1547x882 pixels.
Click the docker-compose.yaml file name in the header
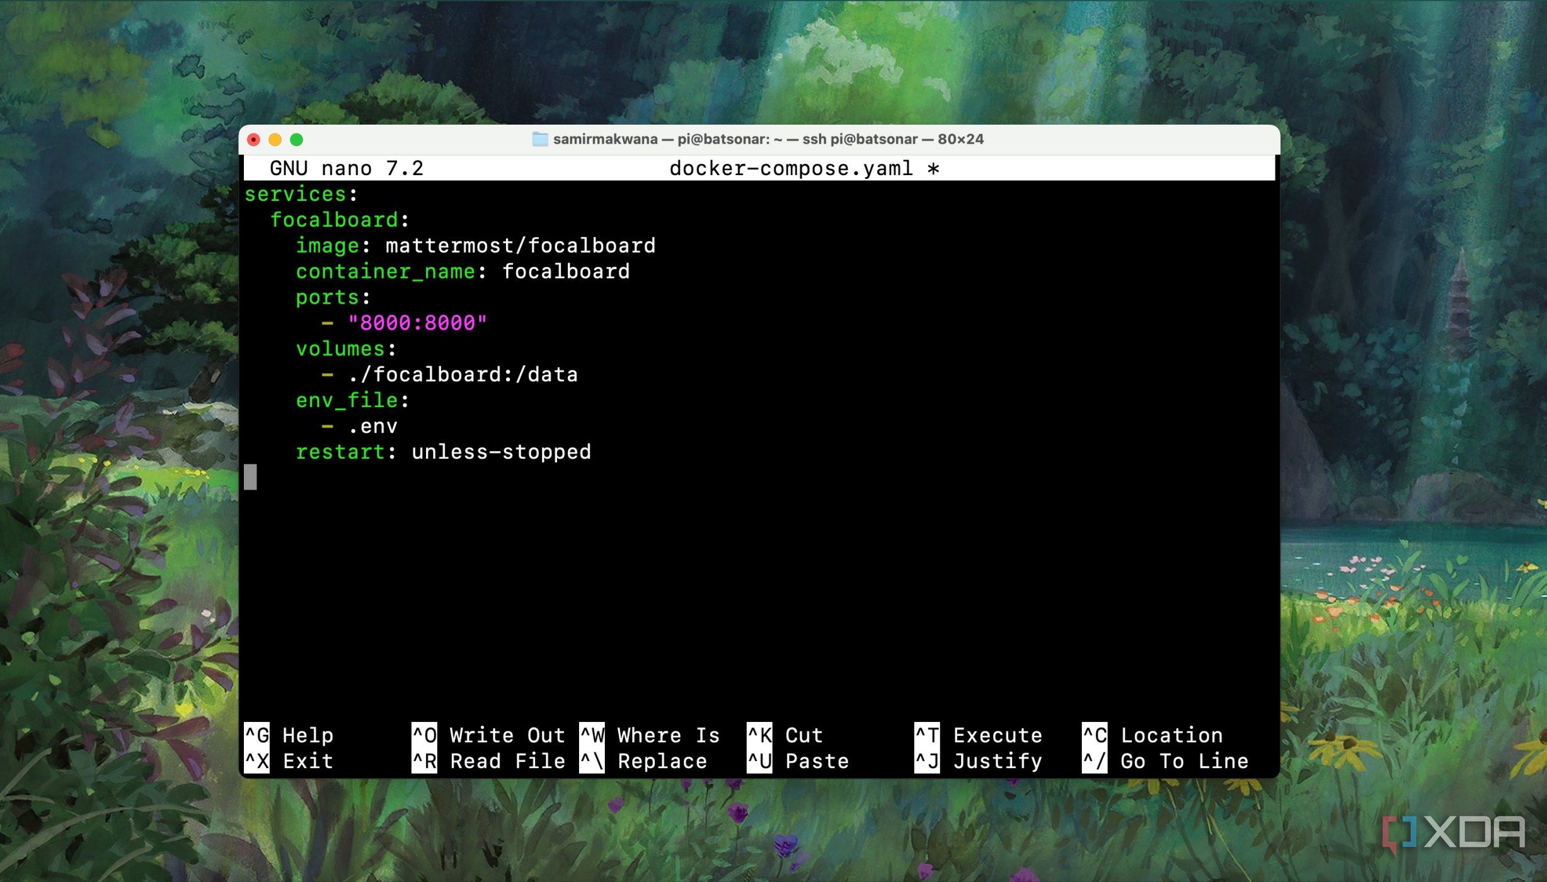(791, 169)
